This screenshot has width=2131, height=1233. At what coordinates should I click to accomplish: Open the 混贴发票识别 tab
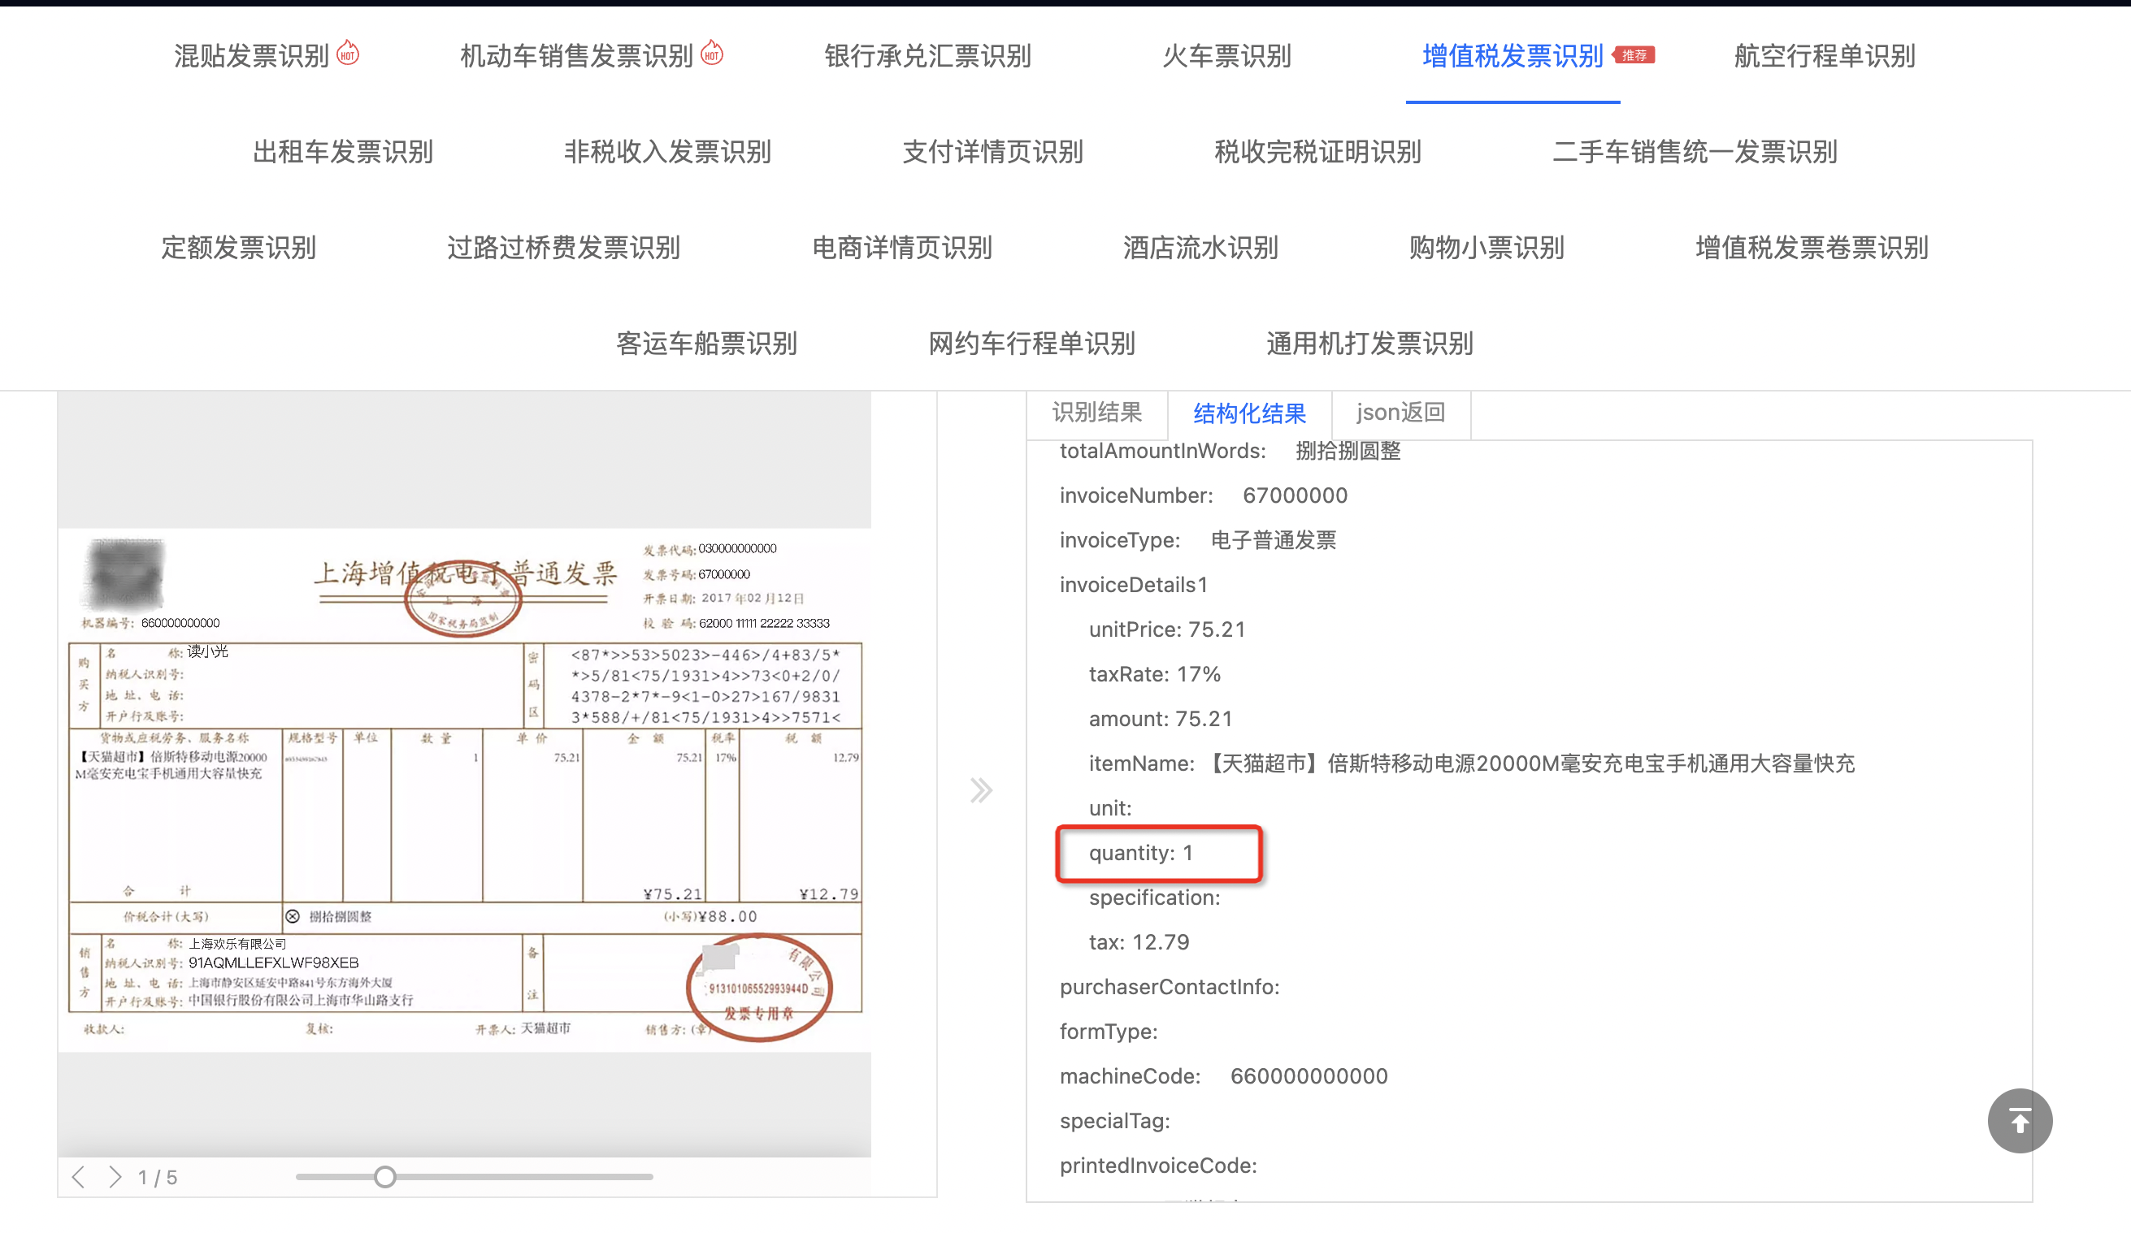click(x=252, y=56)
